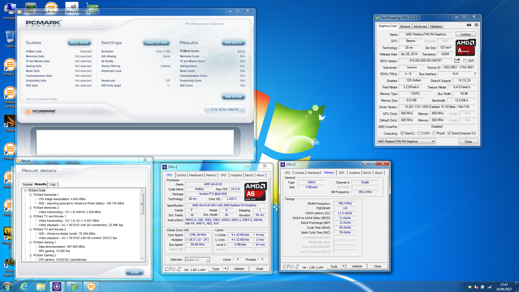Click the results tree vertical scrollbar thumb

pos(142,204)
